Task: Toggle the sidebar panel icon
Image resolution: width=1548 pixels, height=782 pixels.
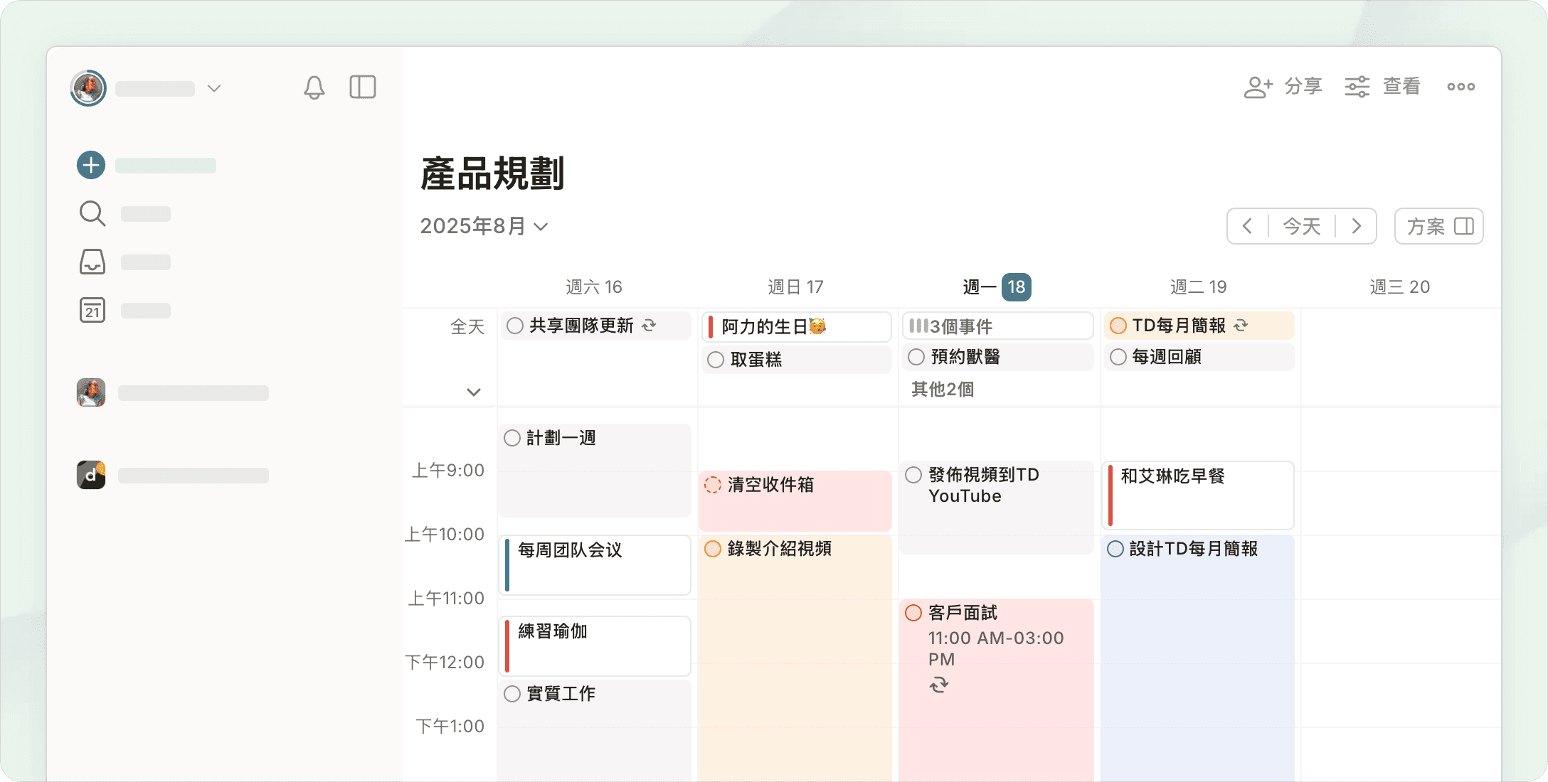Action: [362, 87]
